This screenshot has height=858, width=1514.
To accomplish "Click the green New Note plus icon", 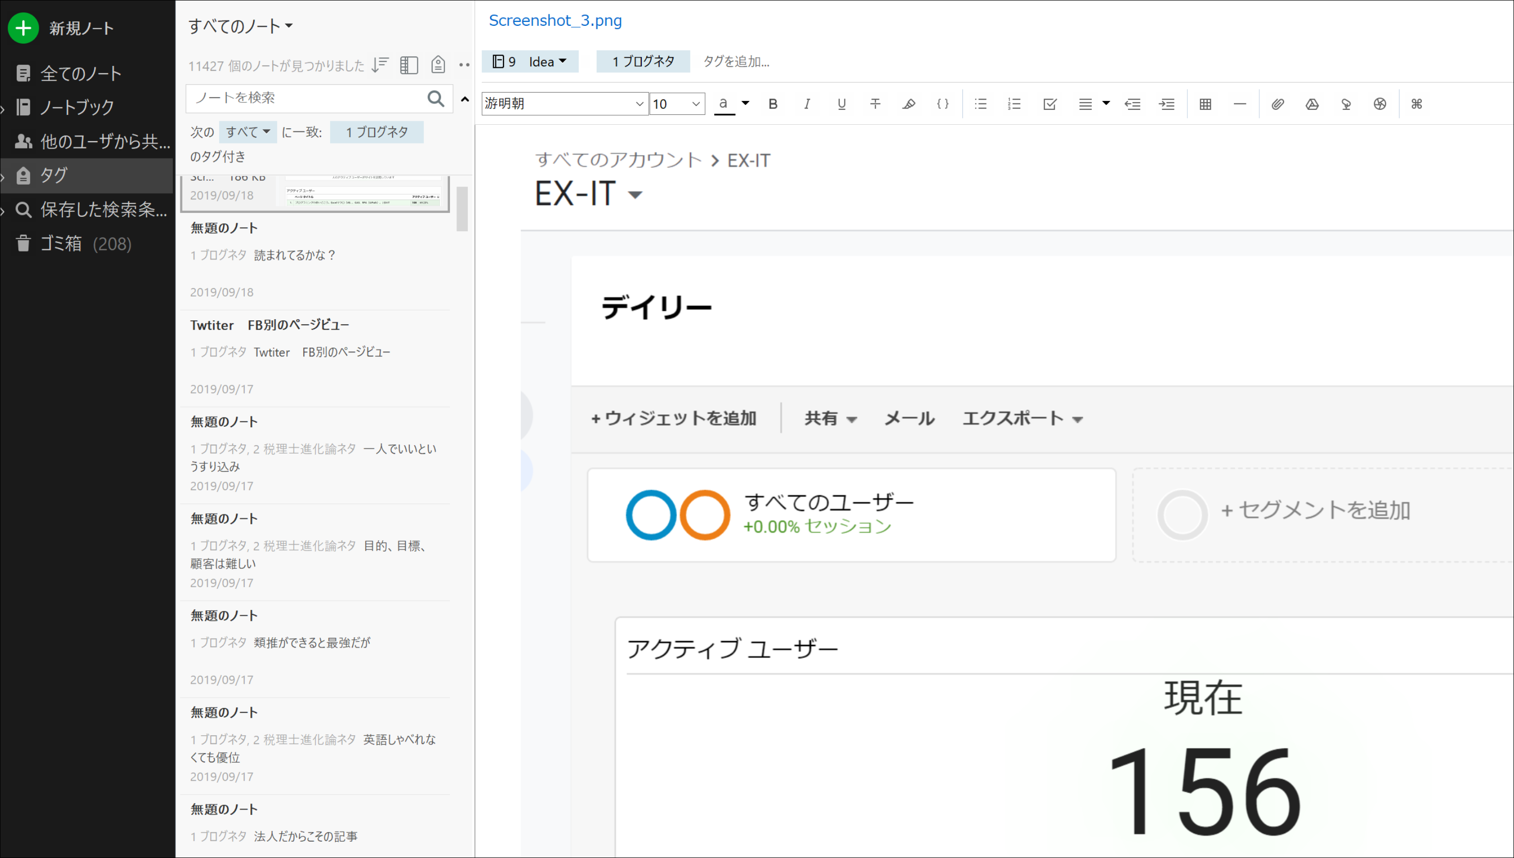I will (x=23, y=28).
